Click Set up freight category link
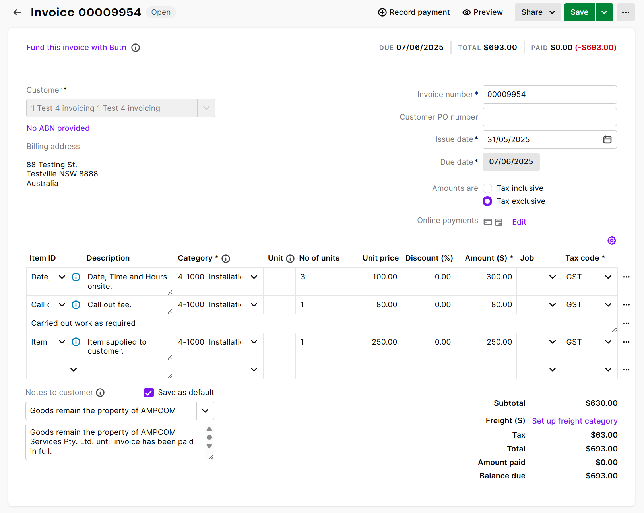Image resolution: width=644 pixels, height=513 pixels. [574, 421]
